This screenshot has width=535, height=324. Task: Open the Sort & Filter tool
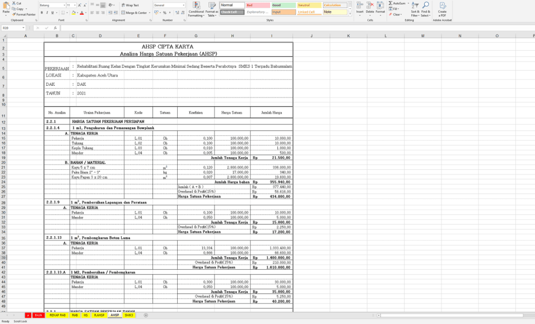pos(414,9)
